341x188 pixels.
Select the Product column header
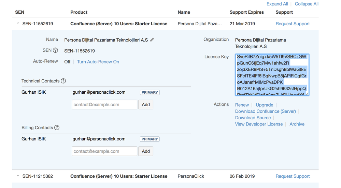[79, 12]
